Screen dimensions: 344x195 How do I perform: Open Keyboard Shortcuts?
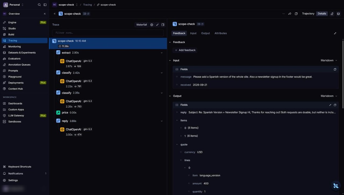[x=24, y=167]
